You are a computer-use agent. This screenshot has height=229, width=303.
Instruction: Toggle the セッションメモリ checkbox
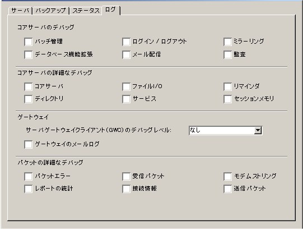pyautogui.click(x=227, y=99)
